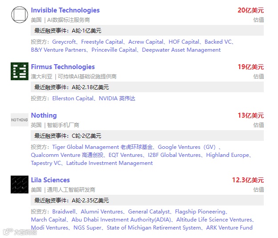Open investor Deepwater Asset Management
Screen dimensions: 278x238
click(x=181, y=50)
